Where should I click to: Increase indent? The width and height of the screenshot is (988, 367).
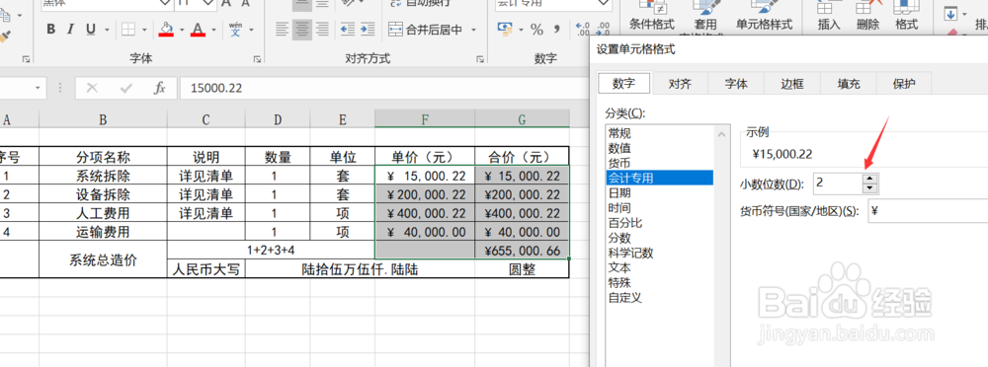coord(368,29)
